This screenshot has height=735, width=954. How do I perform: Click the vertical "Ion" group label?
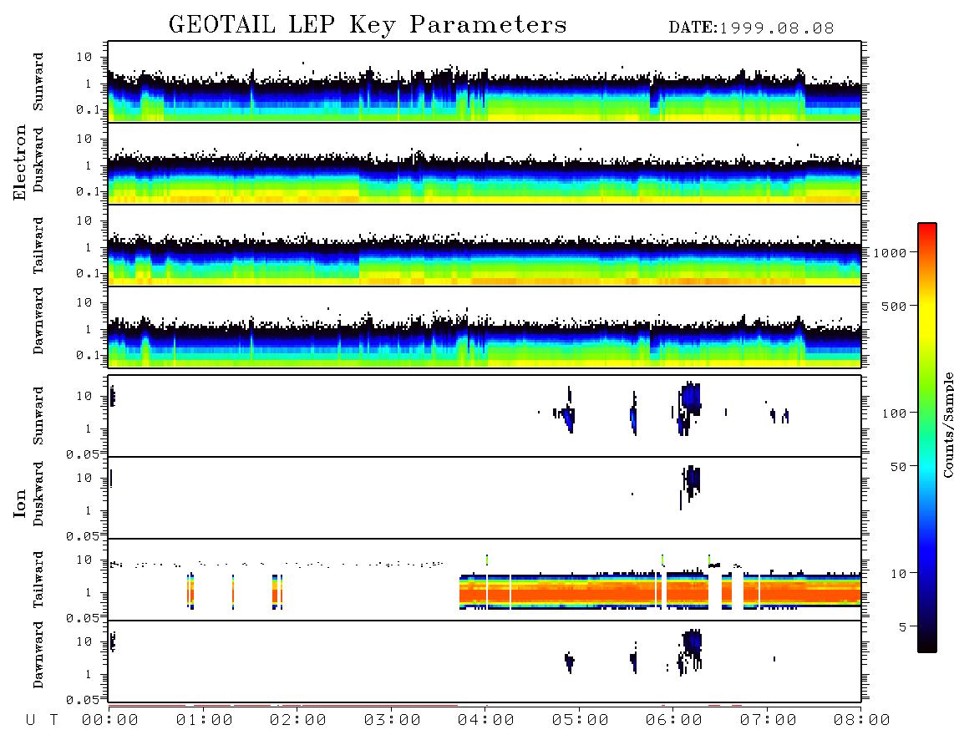pos(20,503)
